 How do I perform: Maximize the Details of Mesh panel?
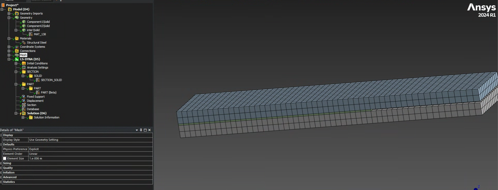pyautogui.click(x=145, y=130)
